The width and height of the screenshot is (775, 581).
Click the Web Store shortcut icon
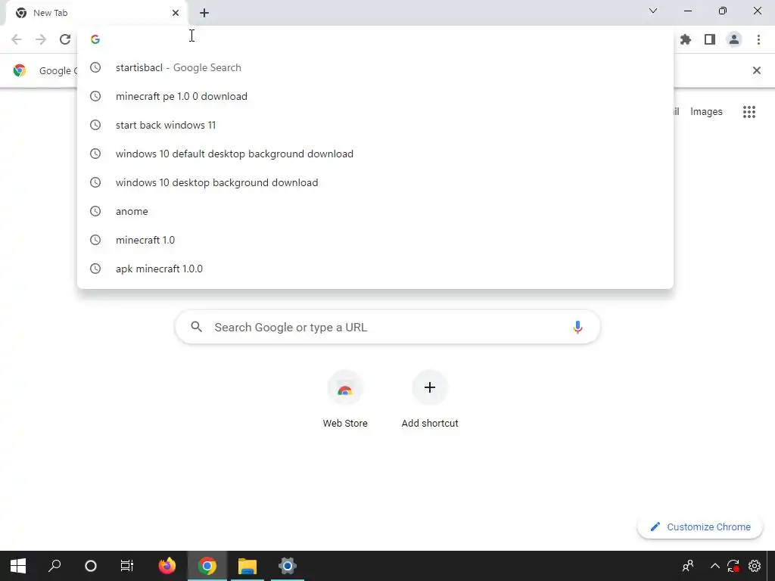coord(345,387)
